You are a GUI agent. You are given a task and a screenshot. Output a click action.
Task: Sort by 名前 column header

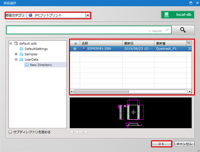[101, 44]
